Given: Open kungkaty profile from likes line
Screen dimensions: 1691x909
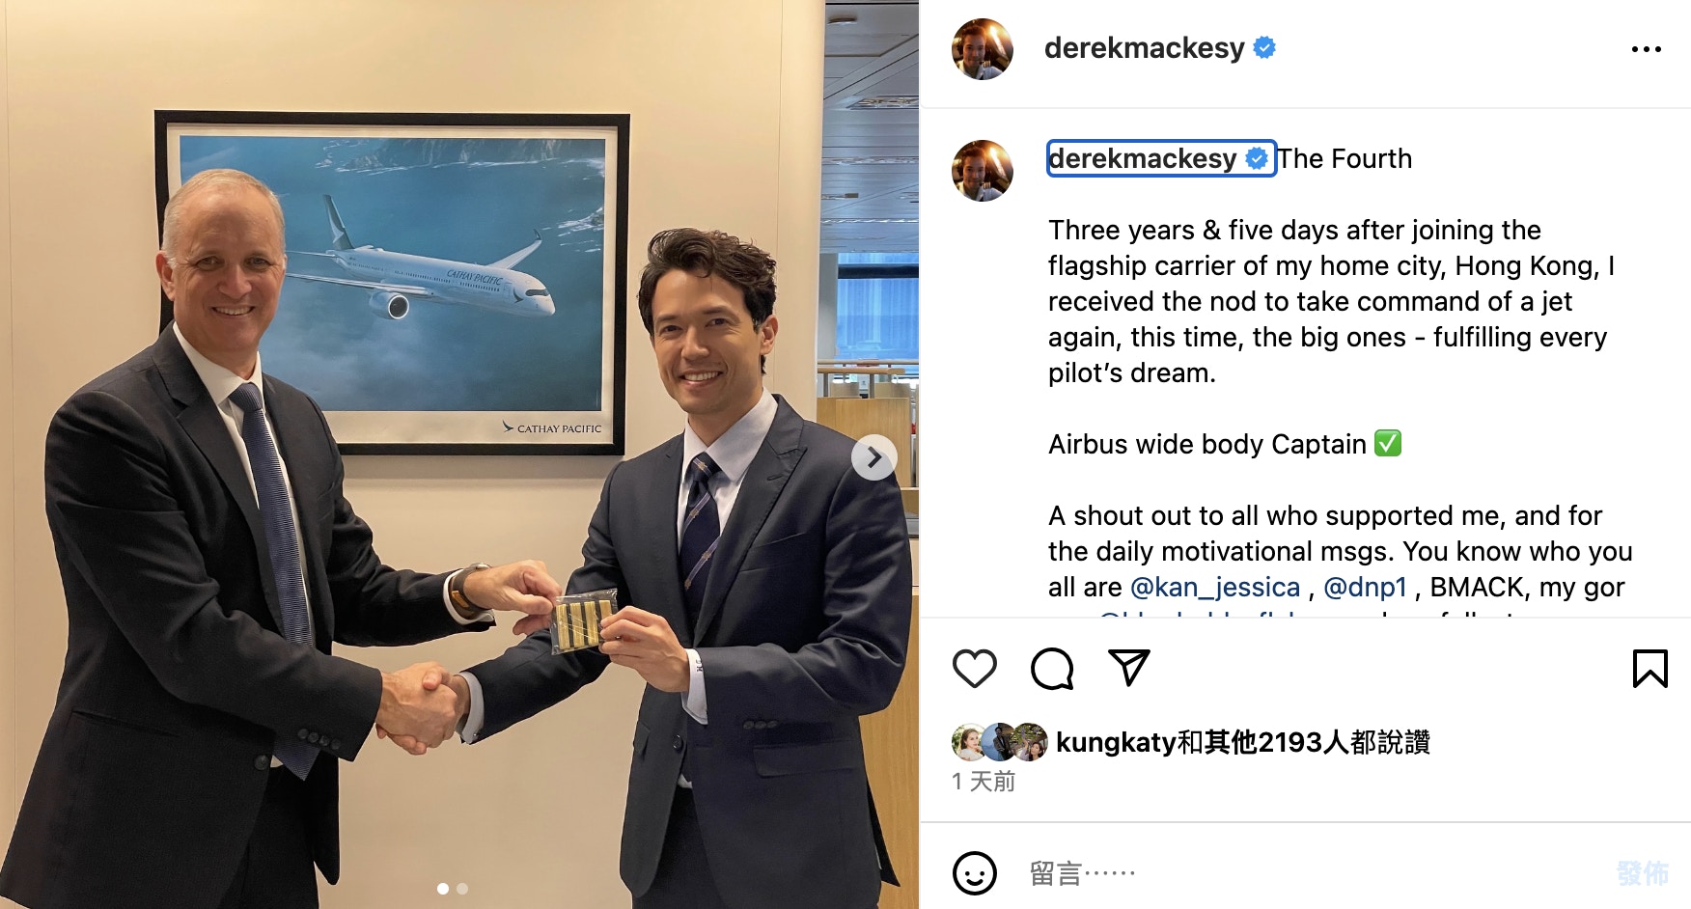Looking at the screenshot, I should (x=1116, y=742).
